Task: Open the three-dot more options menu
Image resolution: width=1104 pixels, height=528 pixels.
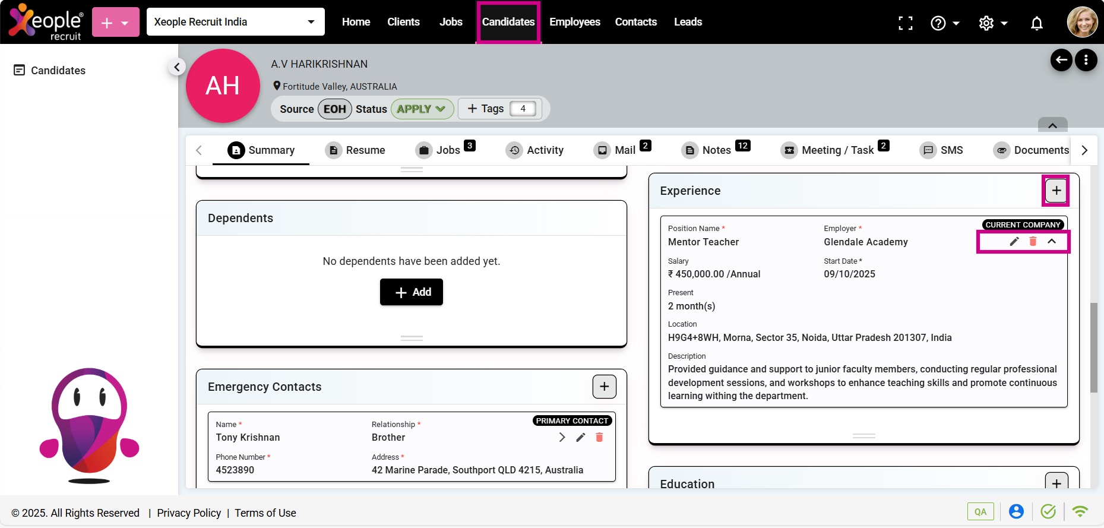Action: [1086, 60]
